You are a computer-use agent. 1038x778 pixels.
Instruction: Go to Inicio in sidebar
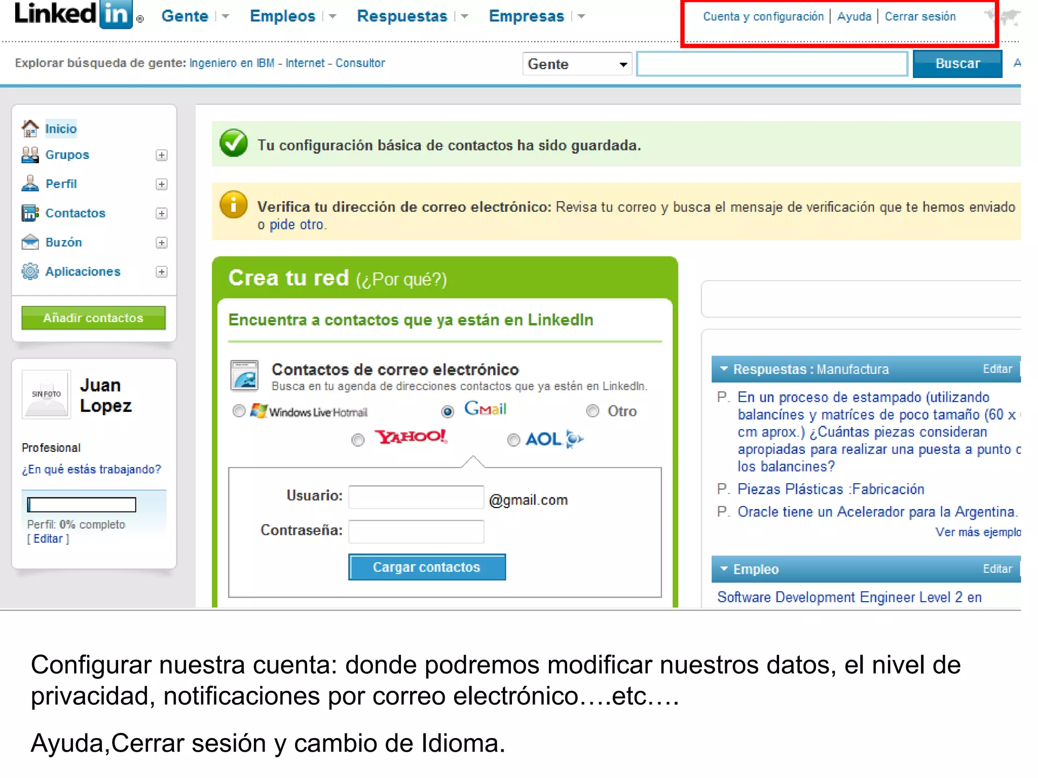[61, 129]
